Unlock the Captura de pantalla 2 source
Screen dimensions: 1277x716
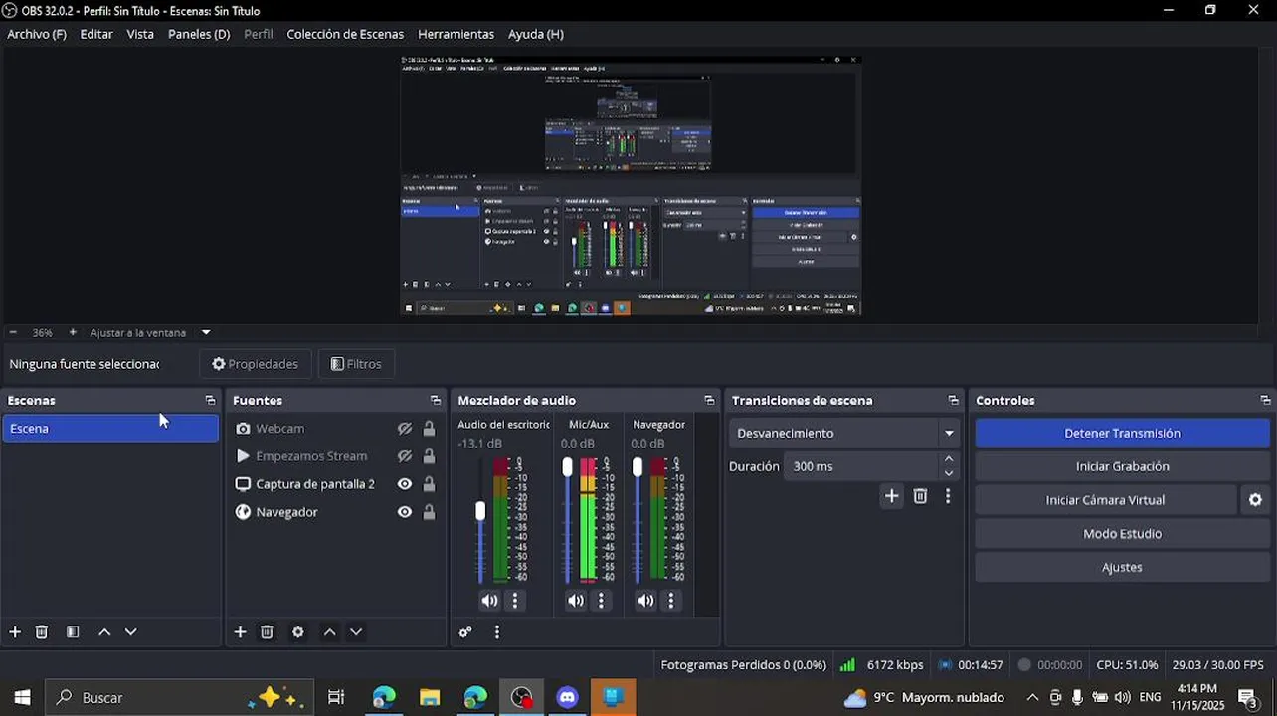click(429, 484)
